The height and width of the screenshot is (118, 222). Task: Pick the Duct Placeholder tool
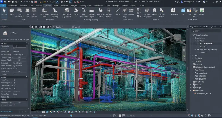pyautogui.click(x=20, y=13)
